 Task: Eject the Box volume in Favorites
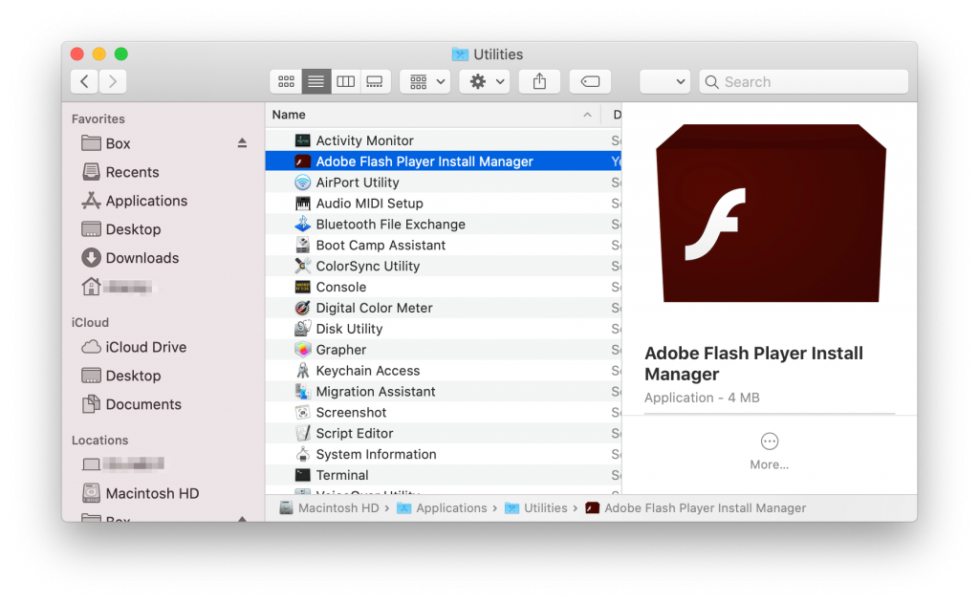click(242, 143)
